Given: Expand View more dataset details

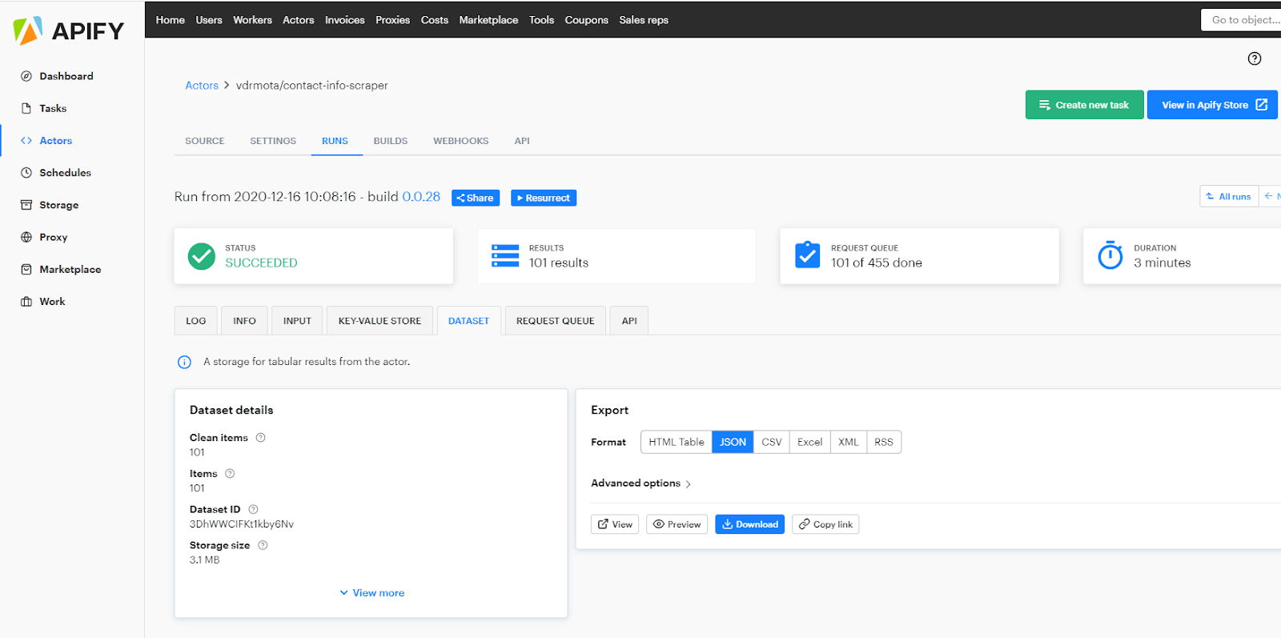Looking at the screenshot, I should (x=371, y=593).
